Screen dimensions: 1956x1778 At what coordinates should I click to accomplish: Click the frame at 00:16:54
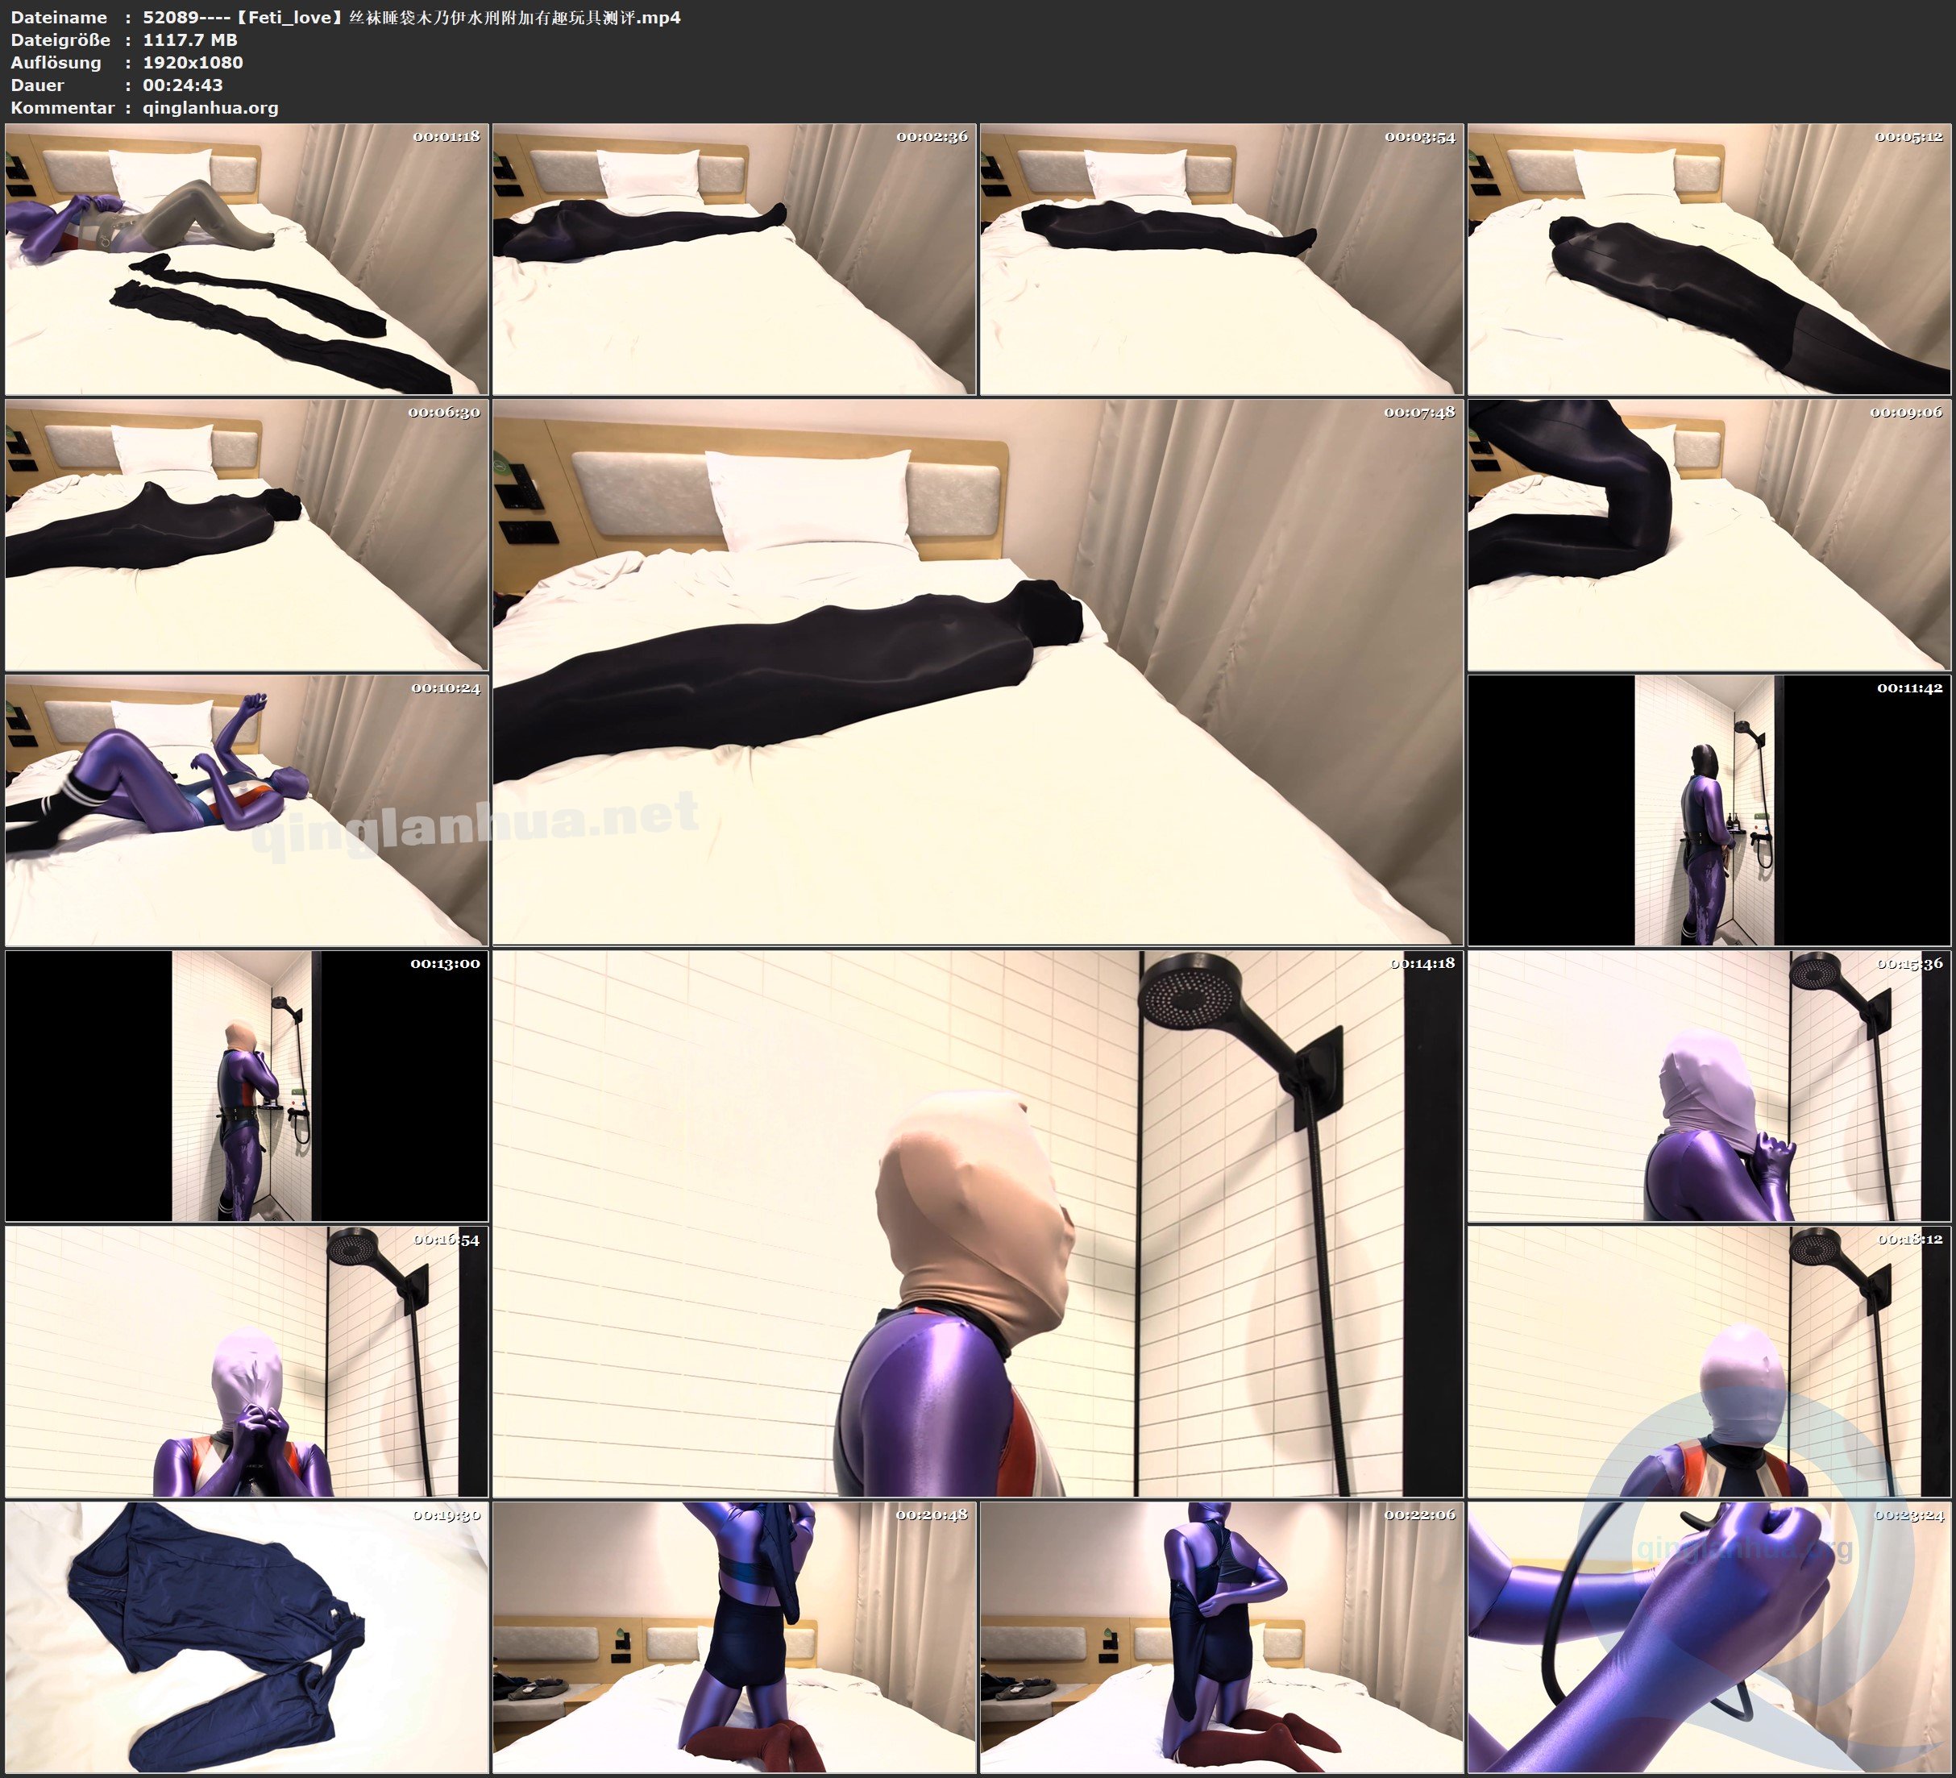[247, 1361]
